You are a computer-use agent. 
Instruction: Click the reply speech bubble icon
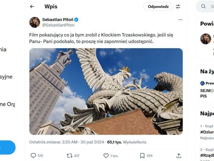(x=33, y=156)
